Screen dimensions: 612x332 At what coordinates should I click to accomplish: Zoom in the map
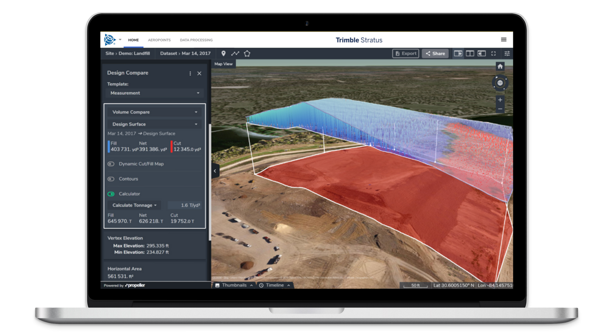(500, 100)
